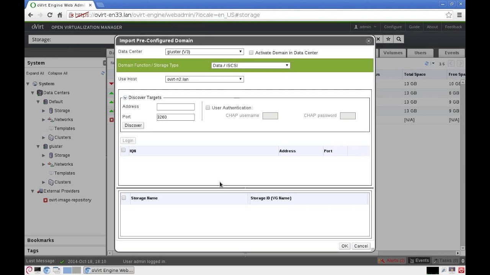Click the search magnifier icon
This screenshot has width=490, height=275.
coord(399,39)
